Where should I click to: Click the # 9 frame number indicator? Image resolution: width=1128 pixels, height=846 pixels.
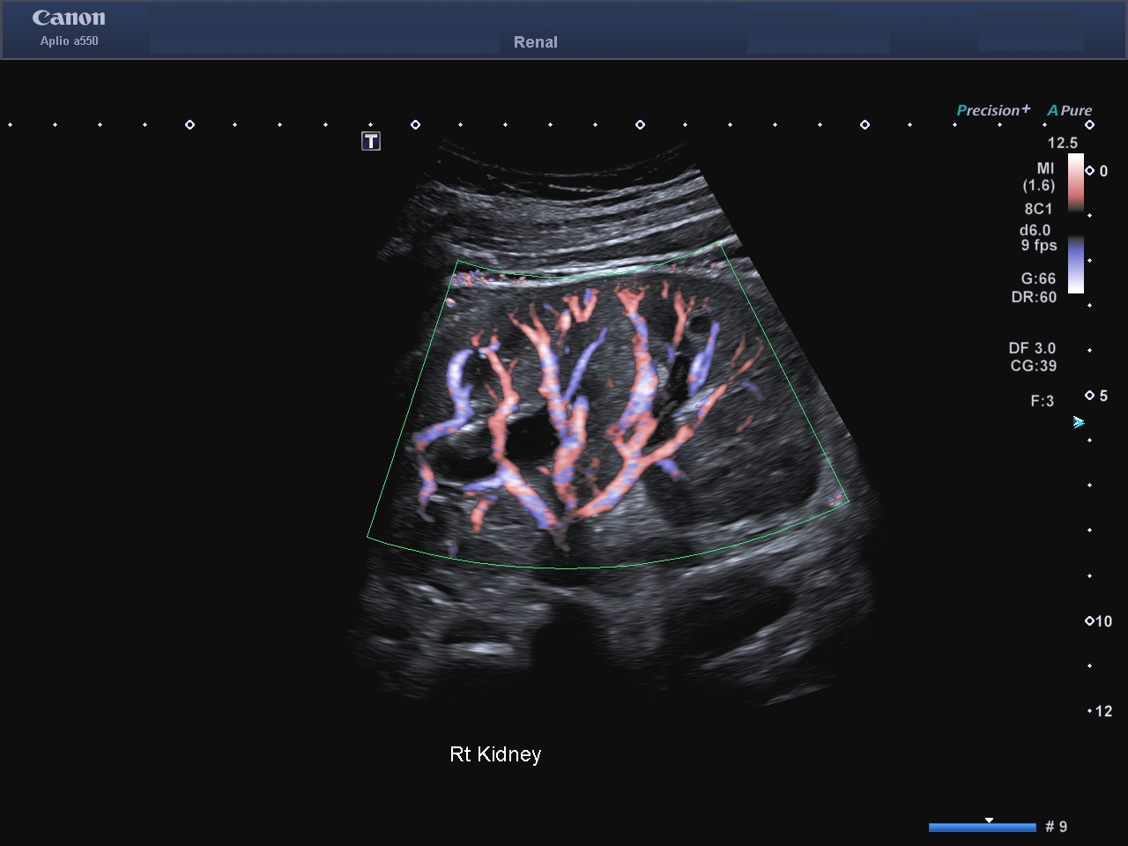coord(1057,827)
